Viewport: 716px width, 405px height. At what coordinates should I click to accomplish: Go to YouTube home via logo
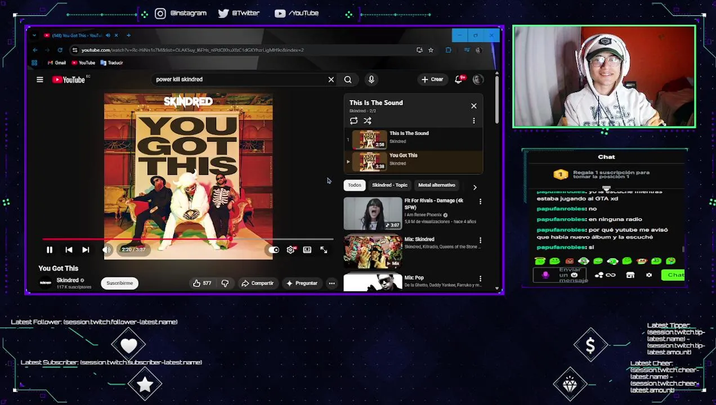pyautogui.click(x=69, y=80)
